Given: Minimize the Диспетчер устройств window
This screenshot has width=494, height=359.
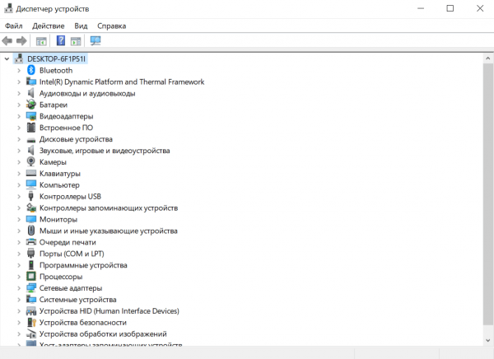Looking at the screenshot, I should tap(421, 8).
